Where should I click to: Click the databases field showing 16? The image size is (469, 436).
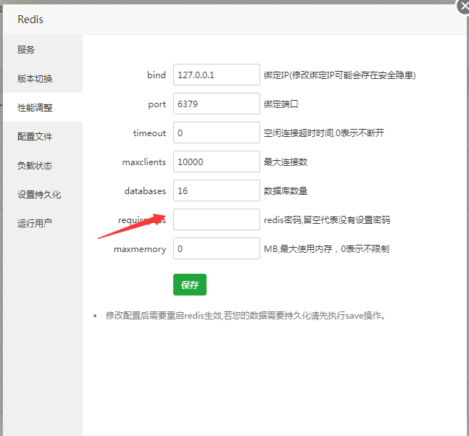tap(217, 190)
